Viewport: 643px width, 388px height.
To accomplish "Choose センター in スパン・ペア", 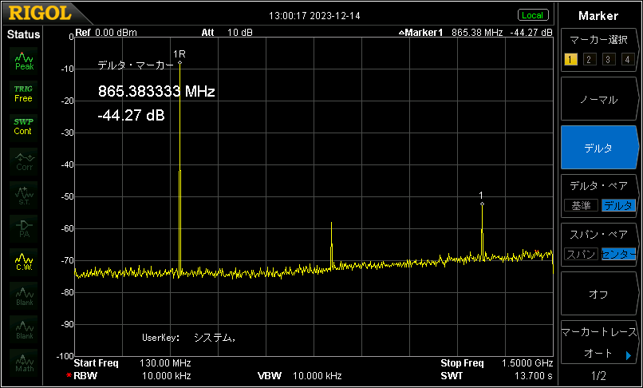I will click(618, 254).
